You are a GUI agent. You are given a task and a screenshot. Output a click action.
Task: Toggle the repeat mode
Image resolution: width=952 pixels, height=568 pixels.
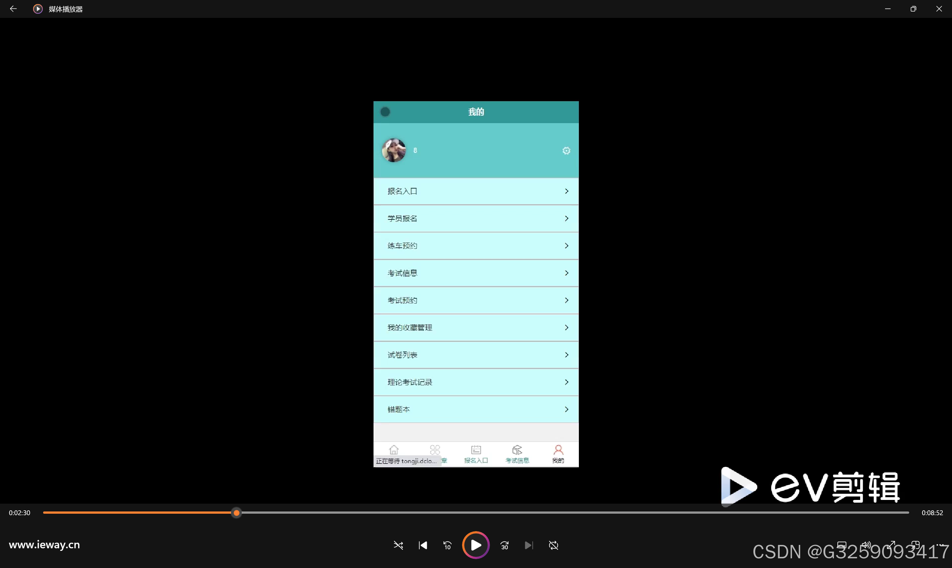(554, 545)
